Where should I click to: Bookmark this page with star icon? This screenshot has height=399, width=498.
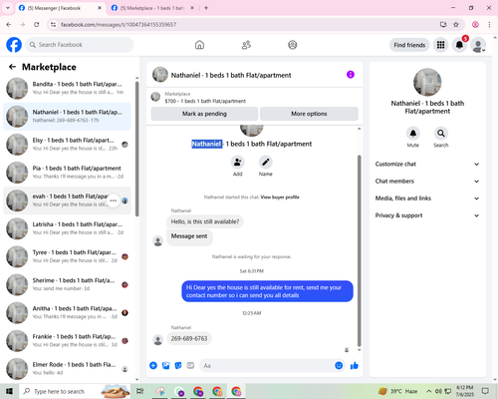pyautogui.click(x=456, y=25)
